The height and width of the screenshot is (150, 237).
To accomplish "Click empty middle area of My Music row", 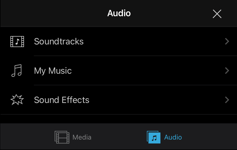I will [x=151, y=71].
